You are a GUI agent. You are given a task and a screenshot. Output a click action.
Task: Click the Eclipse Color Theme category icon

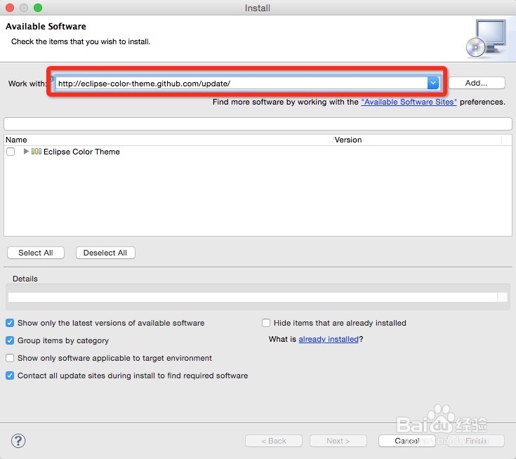pos(37,152)
